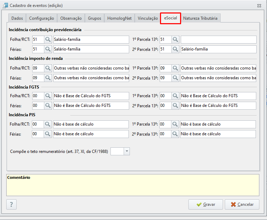Image resolution: width=267 pixels, height=220 pixels.
Task: Click imposto de renda 2ª Parcela 13º code
Action: tap(166, 78)
